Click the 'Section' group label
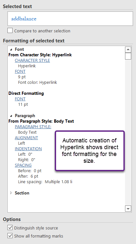Viewport: 136px width, 244px height. 22,193
